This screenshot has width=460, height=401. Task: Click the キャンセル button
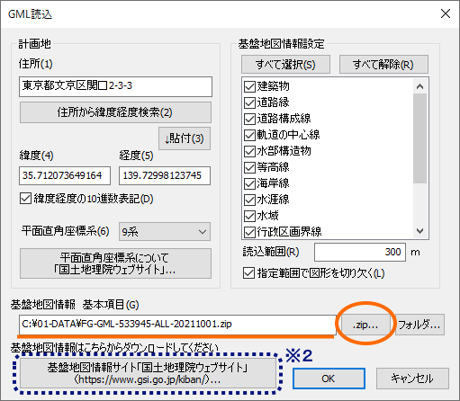pyautogui.click(x=412, y=379)
